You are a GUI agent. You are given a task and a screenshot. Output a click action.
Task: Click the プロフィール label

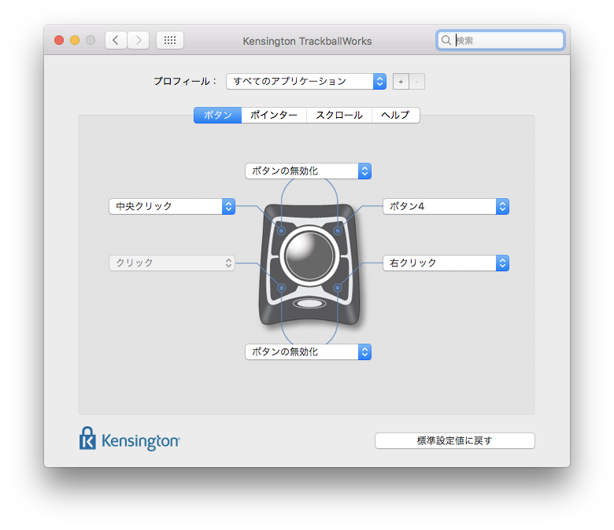click(x=185, y=81)
